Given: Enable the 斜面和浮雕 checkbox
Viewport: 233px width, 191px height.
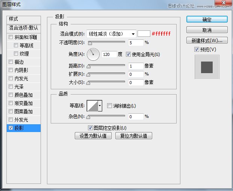Looking at the screenshot, I should pos(11,37).
